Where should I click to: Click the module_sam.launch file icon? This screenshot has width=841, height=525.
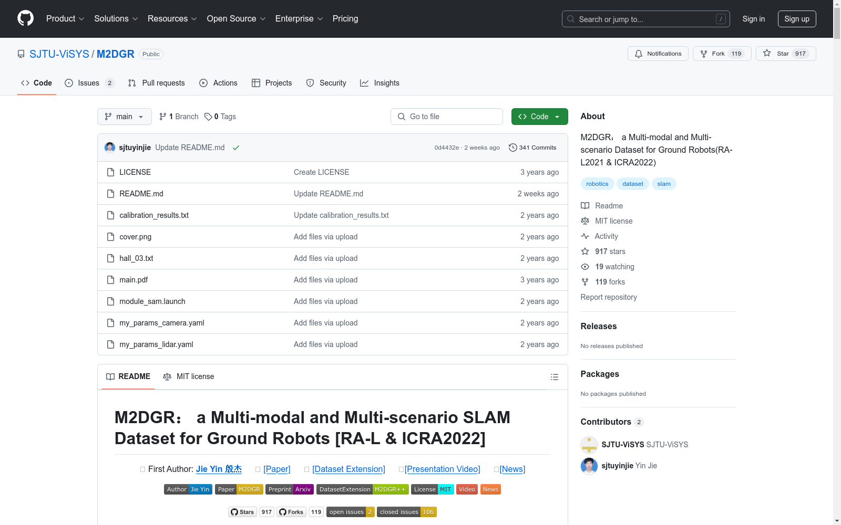click(x=110, y=301)
